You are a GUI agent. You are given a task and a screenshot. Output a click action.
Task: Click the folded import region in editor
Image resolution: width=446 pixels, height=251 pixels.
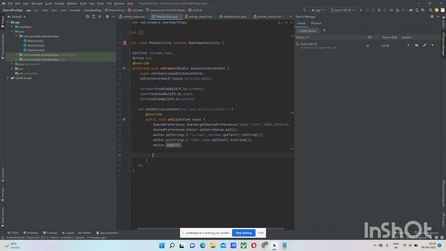[141, 33]
